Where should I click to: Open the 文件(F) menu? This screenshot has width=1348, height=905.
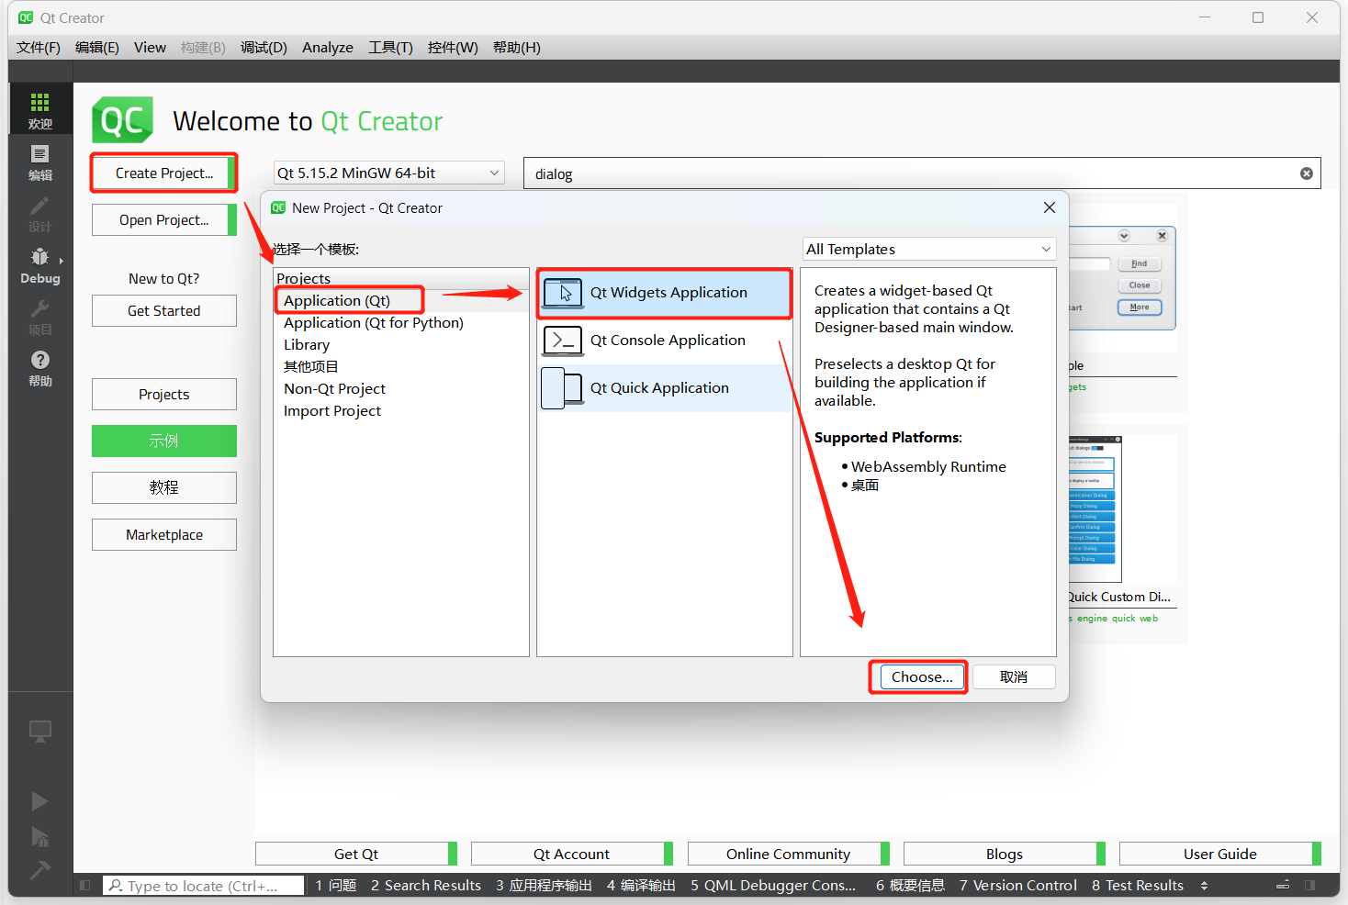click(39, 48)
